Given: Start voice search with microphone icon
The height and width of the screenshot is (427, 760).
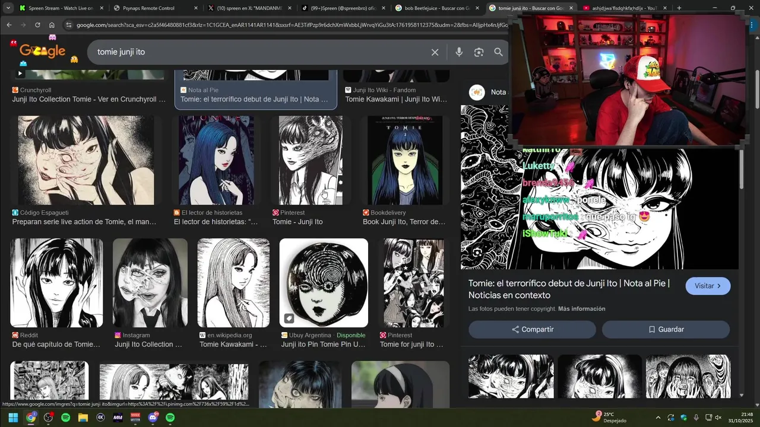Looking at the screenshot, I should click(459, 52).
